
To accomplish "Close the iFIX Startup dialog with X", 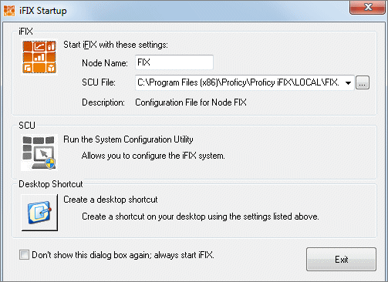I will pyautogui.click(x=368, y=7).
